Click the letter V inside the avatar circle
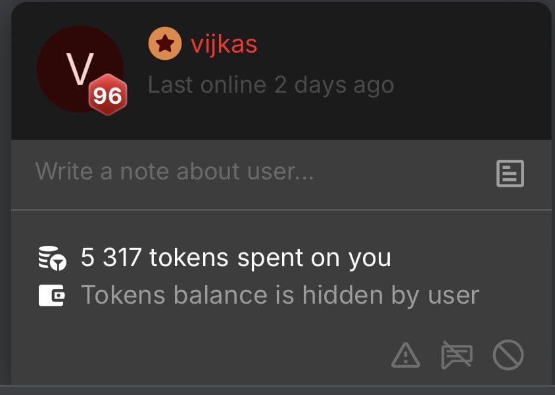 point(80,69)
